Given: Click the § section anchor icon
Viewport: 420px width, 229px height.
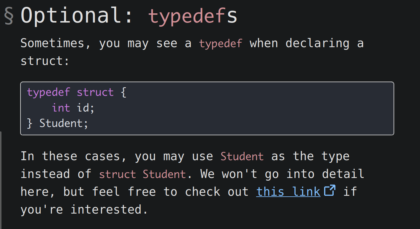Looking at the screenshot, I should [9, 15].
